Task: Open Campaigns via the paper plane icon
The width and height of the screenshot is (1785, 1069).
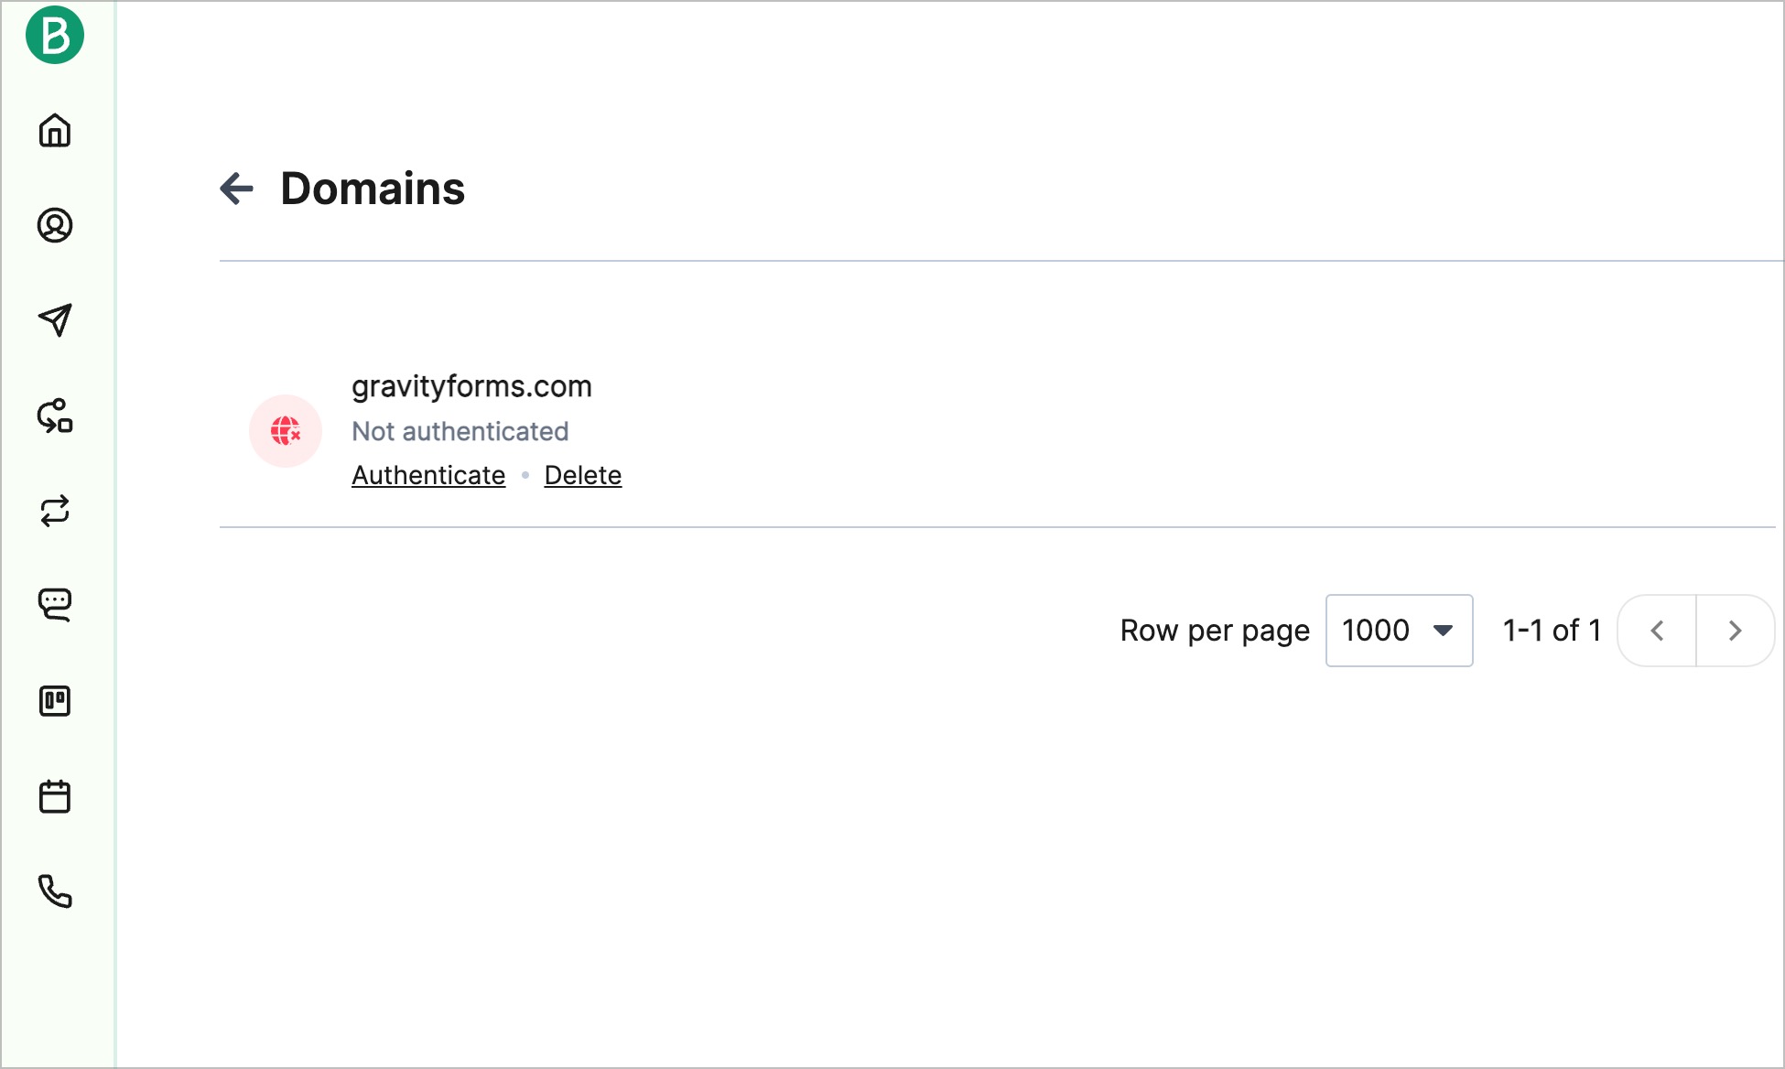Action: pyautogui.click(x=56, y=320)
